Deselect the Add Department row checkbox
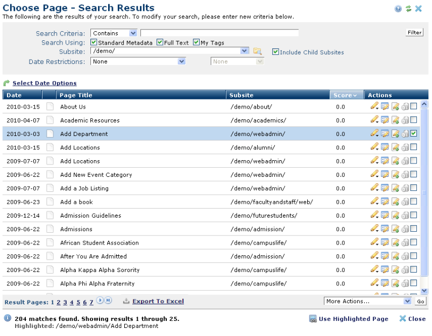Viewport: 432px width, 336px height. point(413,134)
